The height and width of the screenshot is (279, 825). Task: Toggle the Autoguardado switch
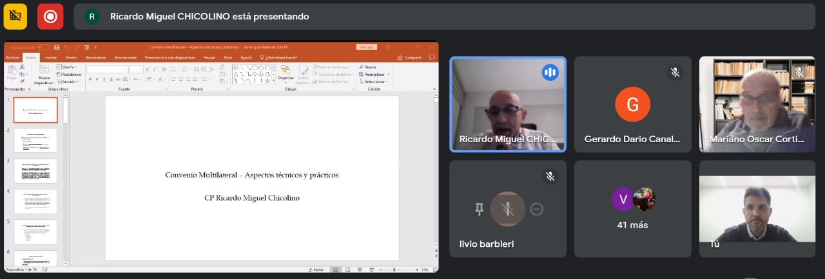pos(43,47)
